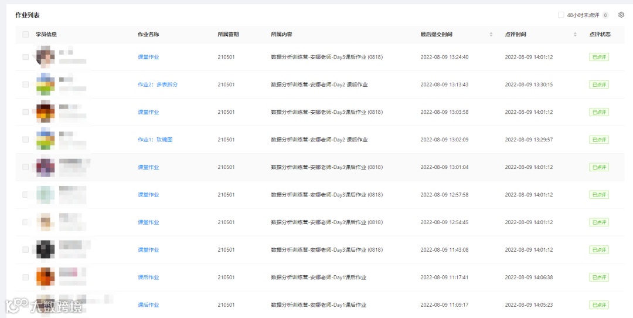Open 课堂作业 link submitted at 13:01:04
Viewport: 633px width, 318px height.
click(x=148, y=167)
